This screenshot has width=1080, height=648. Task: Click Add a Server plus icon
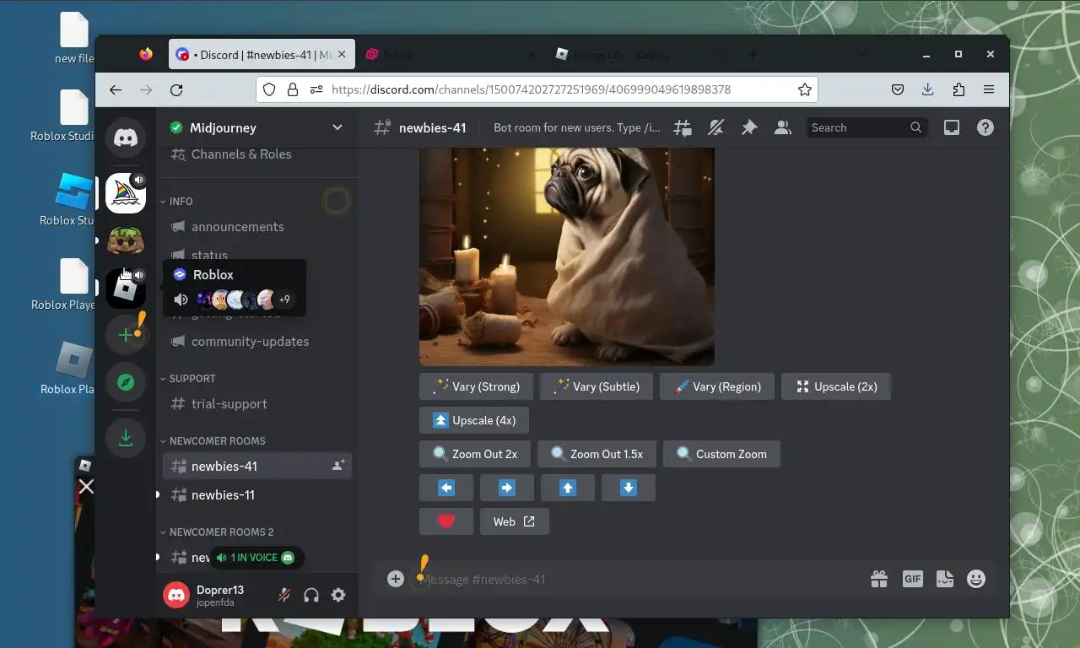click(x=126, y=335)
